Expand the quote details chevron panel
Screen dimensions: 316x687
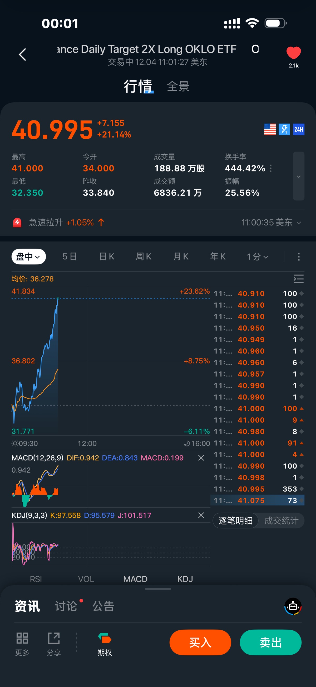pos(299,176)
